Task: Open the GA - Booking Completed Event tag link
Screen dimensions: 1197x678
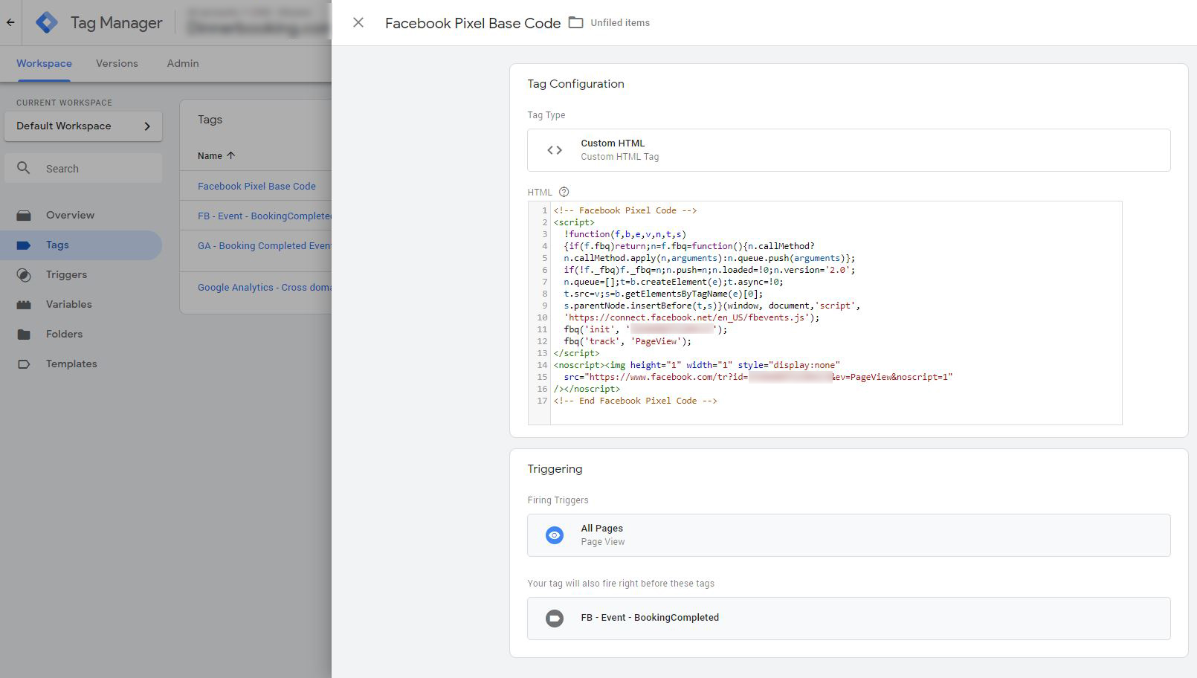Action: tap(264, 245)
